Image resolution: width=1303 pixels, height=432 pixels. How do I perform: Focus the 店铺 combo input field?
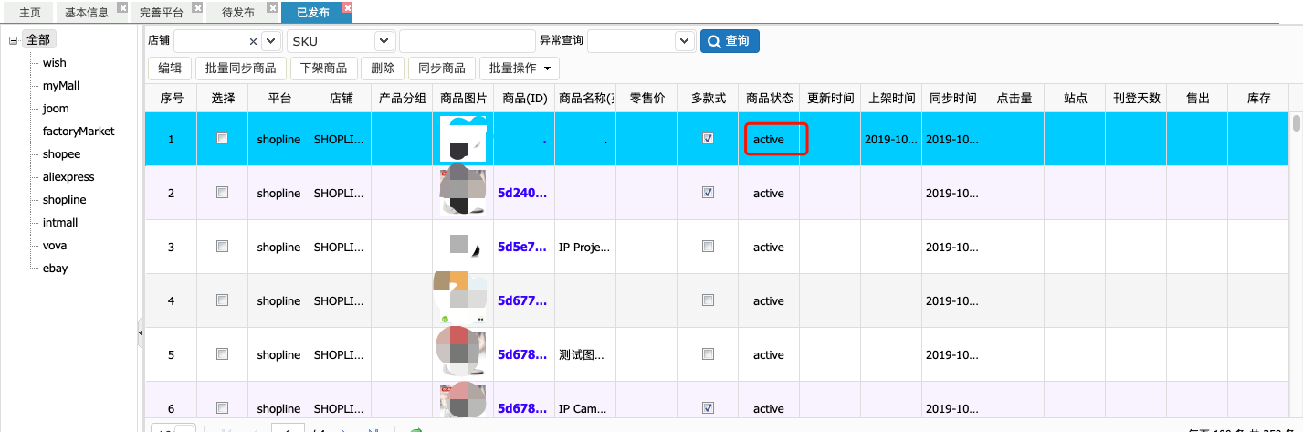(x=210, y=41)
